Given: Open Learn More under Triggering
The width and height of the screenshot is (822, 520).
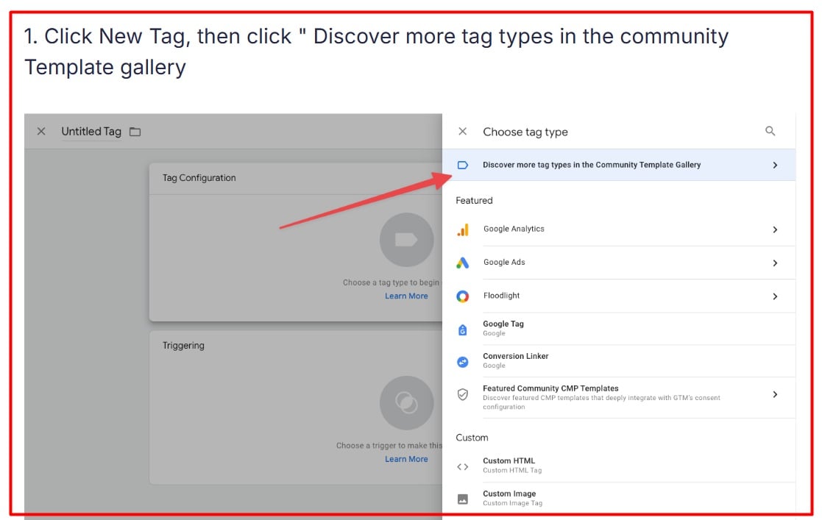Looking at the screenshot, I should pos(406,459).
